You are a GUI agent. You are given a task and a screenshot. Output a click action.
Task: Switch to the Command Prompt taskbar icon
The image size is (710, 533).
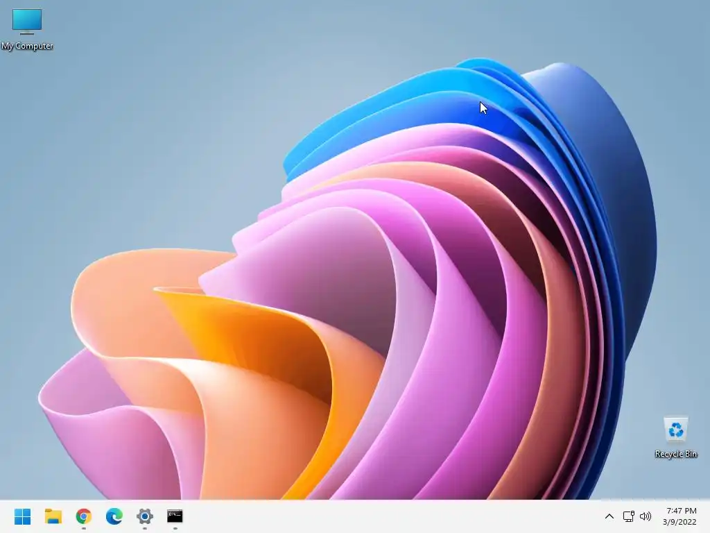point(175,516)
